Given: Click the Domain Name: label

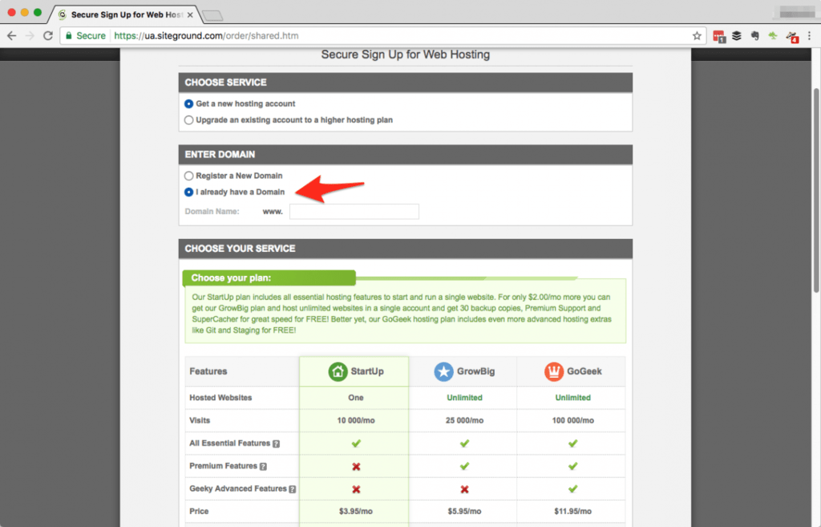Looking at the screenshot, I should coord(212,212).
